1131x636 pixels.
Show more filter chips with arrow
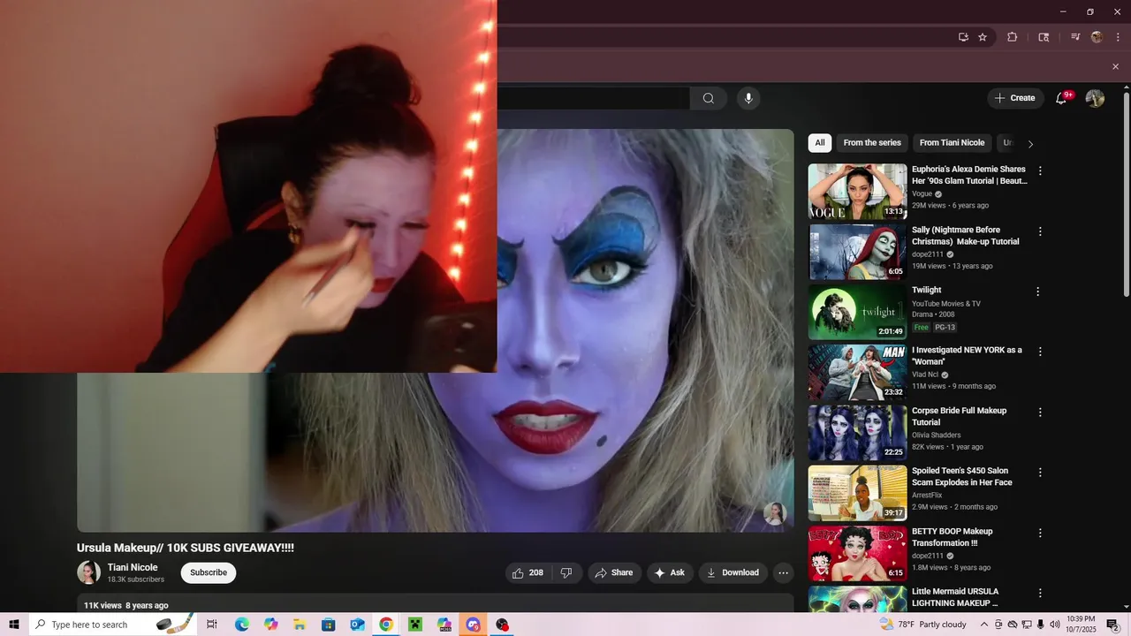[x=1030, y=143]
